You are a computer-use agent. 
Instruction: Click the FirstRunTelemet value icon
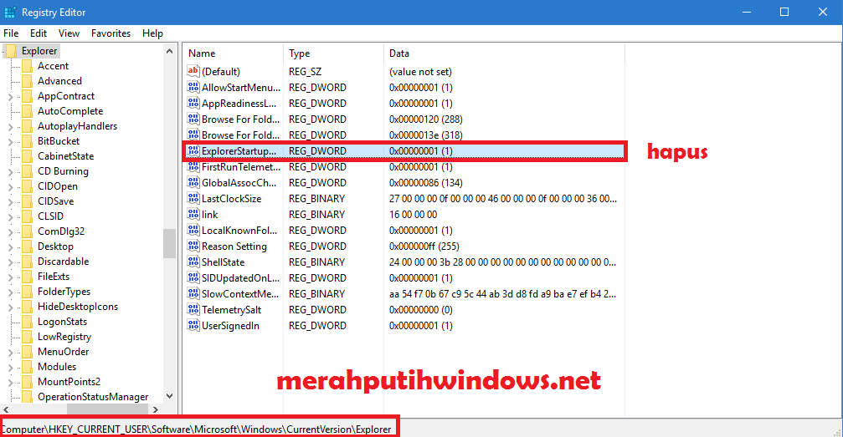193,166
